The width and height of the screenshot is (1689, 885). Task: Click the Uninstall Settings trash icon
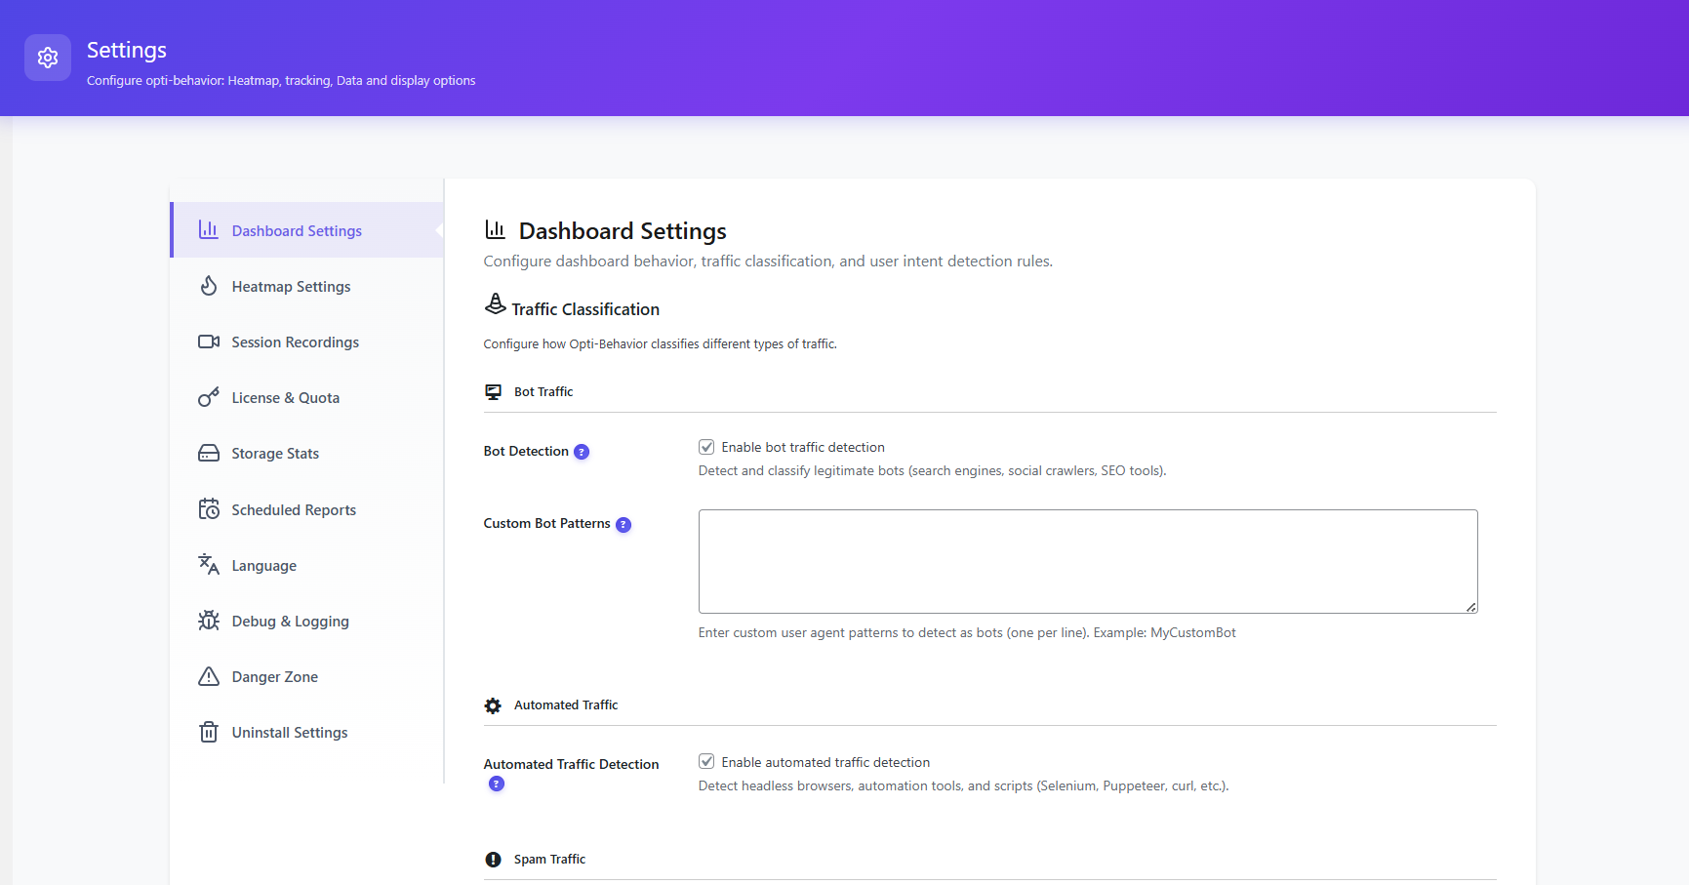tap(209, 732)
